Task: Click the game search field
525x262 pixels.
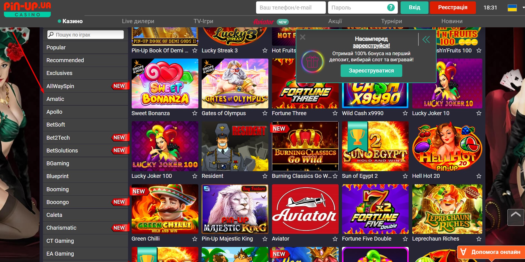Action: pyautogui.click(x=85, y=35)
